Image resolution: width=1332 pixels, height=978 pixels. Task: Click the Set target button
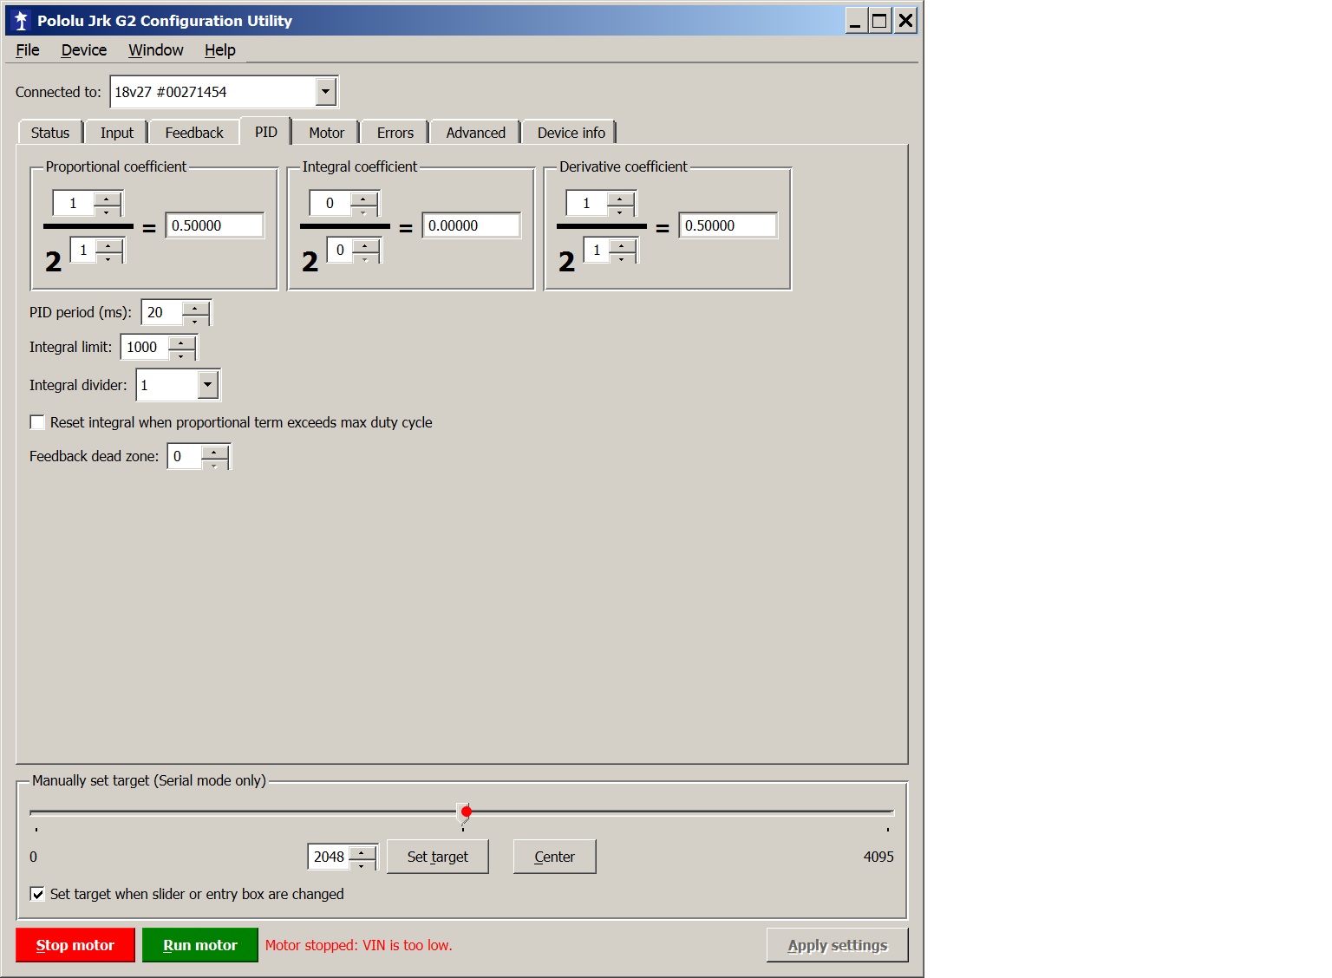438,857
